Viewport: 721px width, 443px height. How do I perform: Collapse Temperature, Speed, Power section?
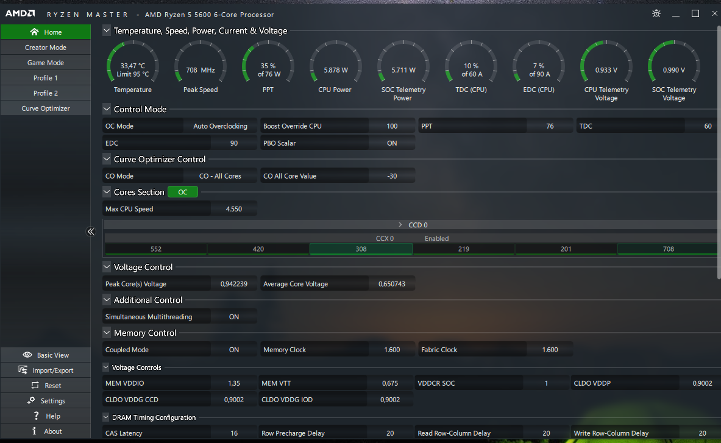coord(107,30)
